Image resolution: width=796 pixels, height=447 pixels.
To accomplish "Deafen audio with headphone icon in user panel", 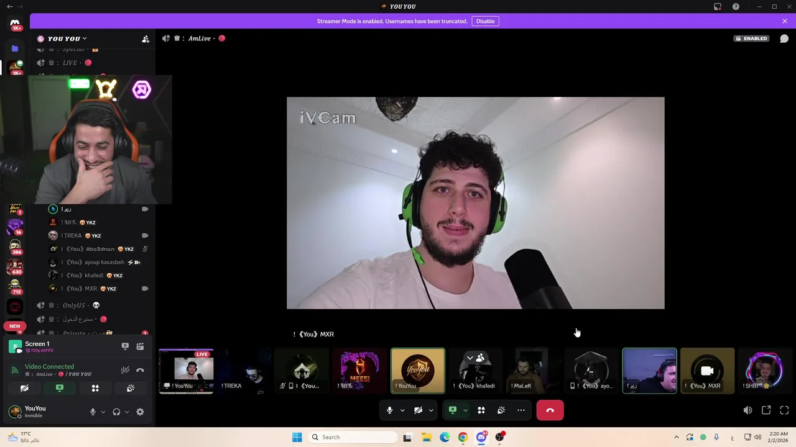I will [116, 412].
